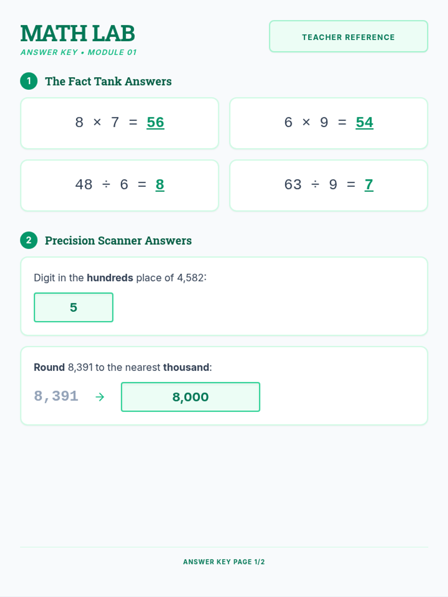448x597 pixels.
Task: Select the 63 ÷ 9 fact card
Action: (x=329, y=186)
